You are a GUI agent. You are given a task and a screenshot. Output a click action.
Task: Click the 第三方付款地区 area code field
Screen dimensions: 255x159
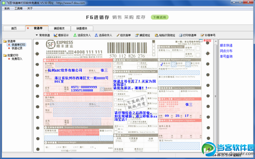[179, 82]
